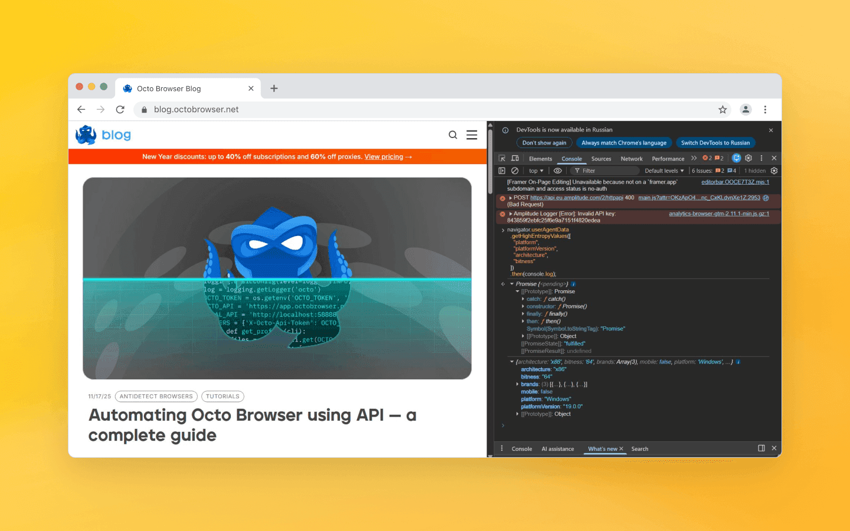Click the console Filter input field
The height and width of the screenshot is (531, 850).
click(604, 171)
